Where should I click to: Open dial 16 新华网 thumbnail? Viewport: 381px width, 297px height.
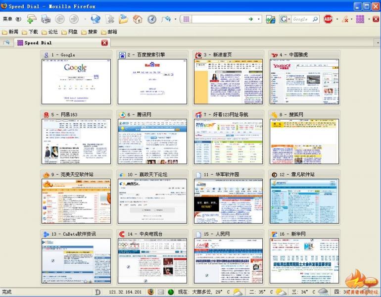click(x=304, y=261)
